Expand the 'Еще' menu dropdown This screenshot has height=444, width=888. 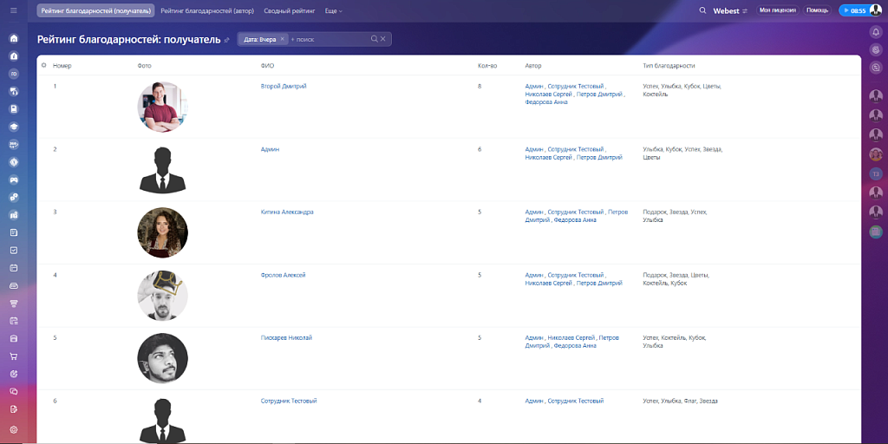tap(333, 10)
